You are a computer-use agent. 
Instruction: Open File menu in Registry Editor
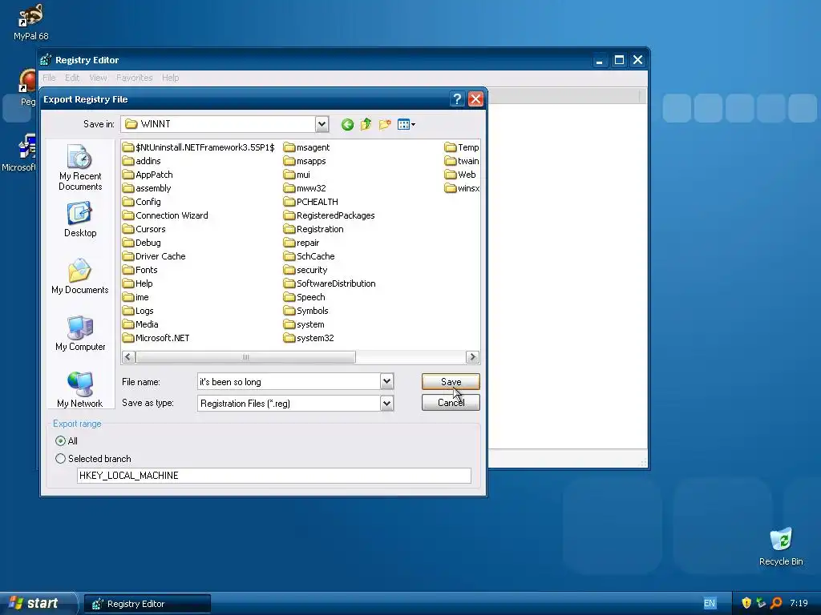[49, 78]
